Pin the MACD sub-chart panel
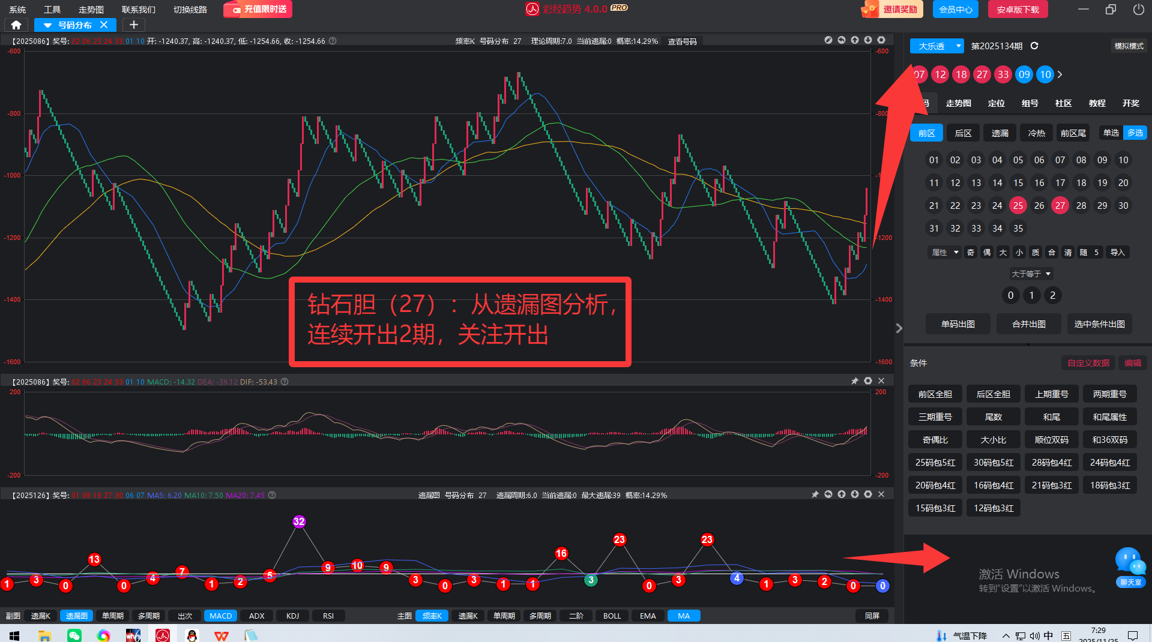 tap(855, 381)
